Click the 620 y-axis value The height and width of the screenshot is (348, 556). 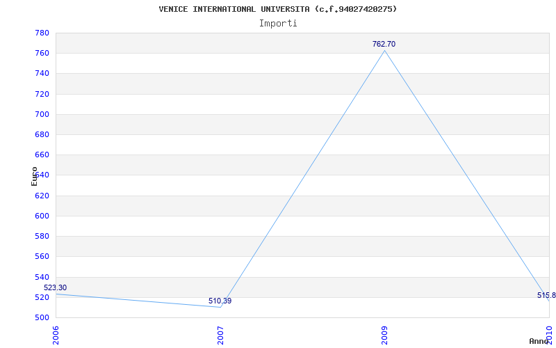[x=42, y=196]
